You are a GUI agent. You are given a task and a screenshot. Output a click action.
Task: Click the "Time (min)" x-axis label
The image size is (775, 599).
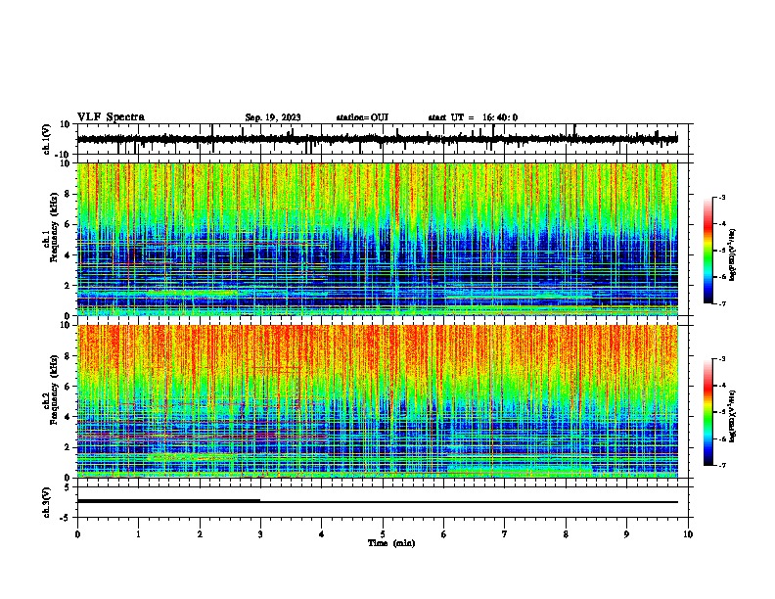[391, 543]
